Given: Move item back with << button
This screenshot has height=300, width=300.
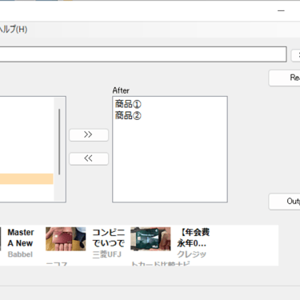Looking at the screenshot, I should click(x=89, y=158).
